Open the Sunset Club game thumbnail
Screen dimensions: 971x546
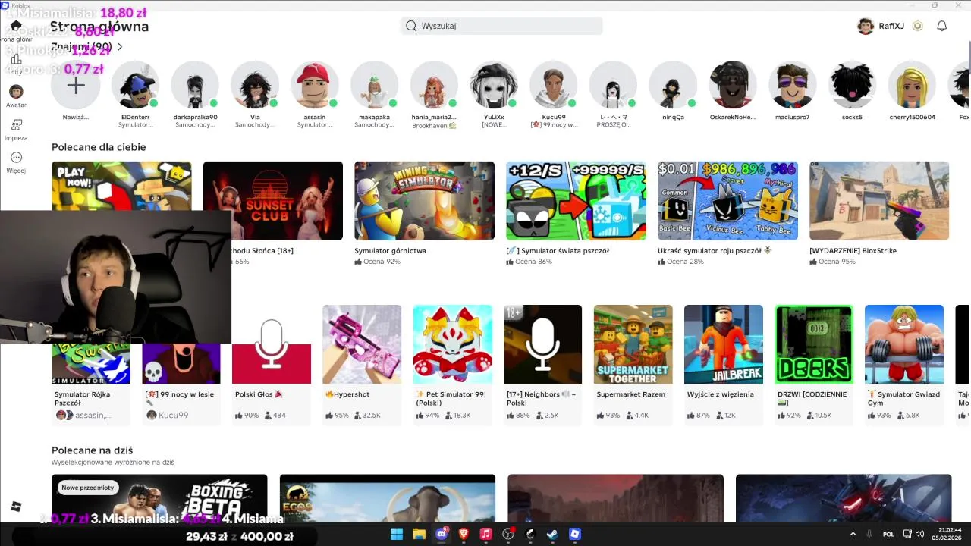pyautogui.click(x=273, y=201)
